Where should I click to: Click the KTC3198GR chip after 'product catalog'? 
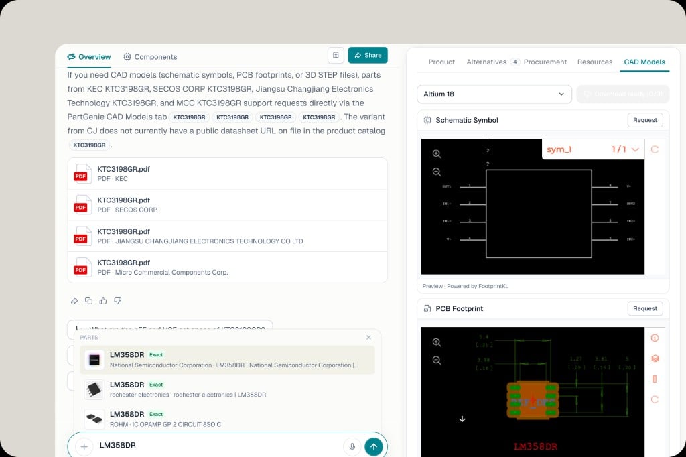point(89,145)
